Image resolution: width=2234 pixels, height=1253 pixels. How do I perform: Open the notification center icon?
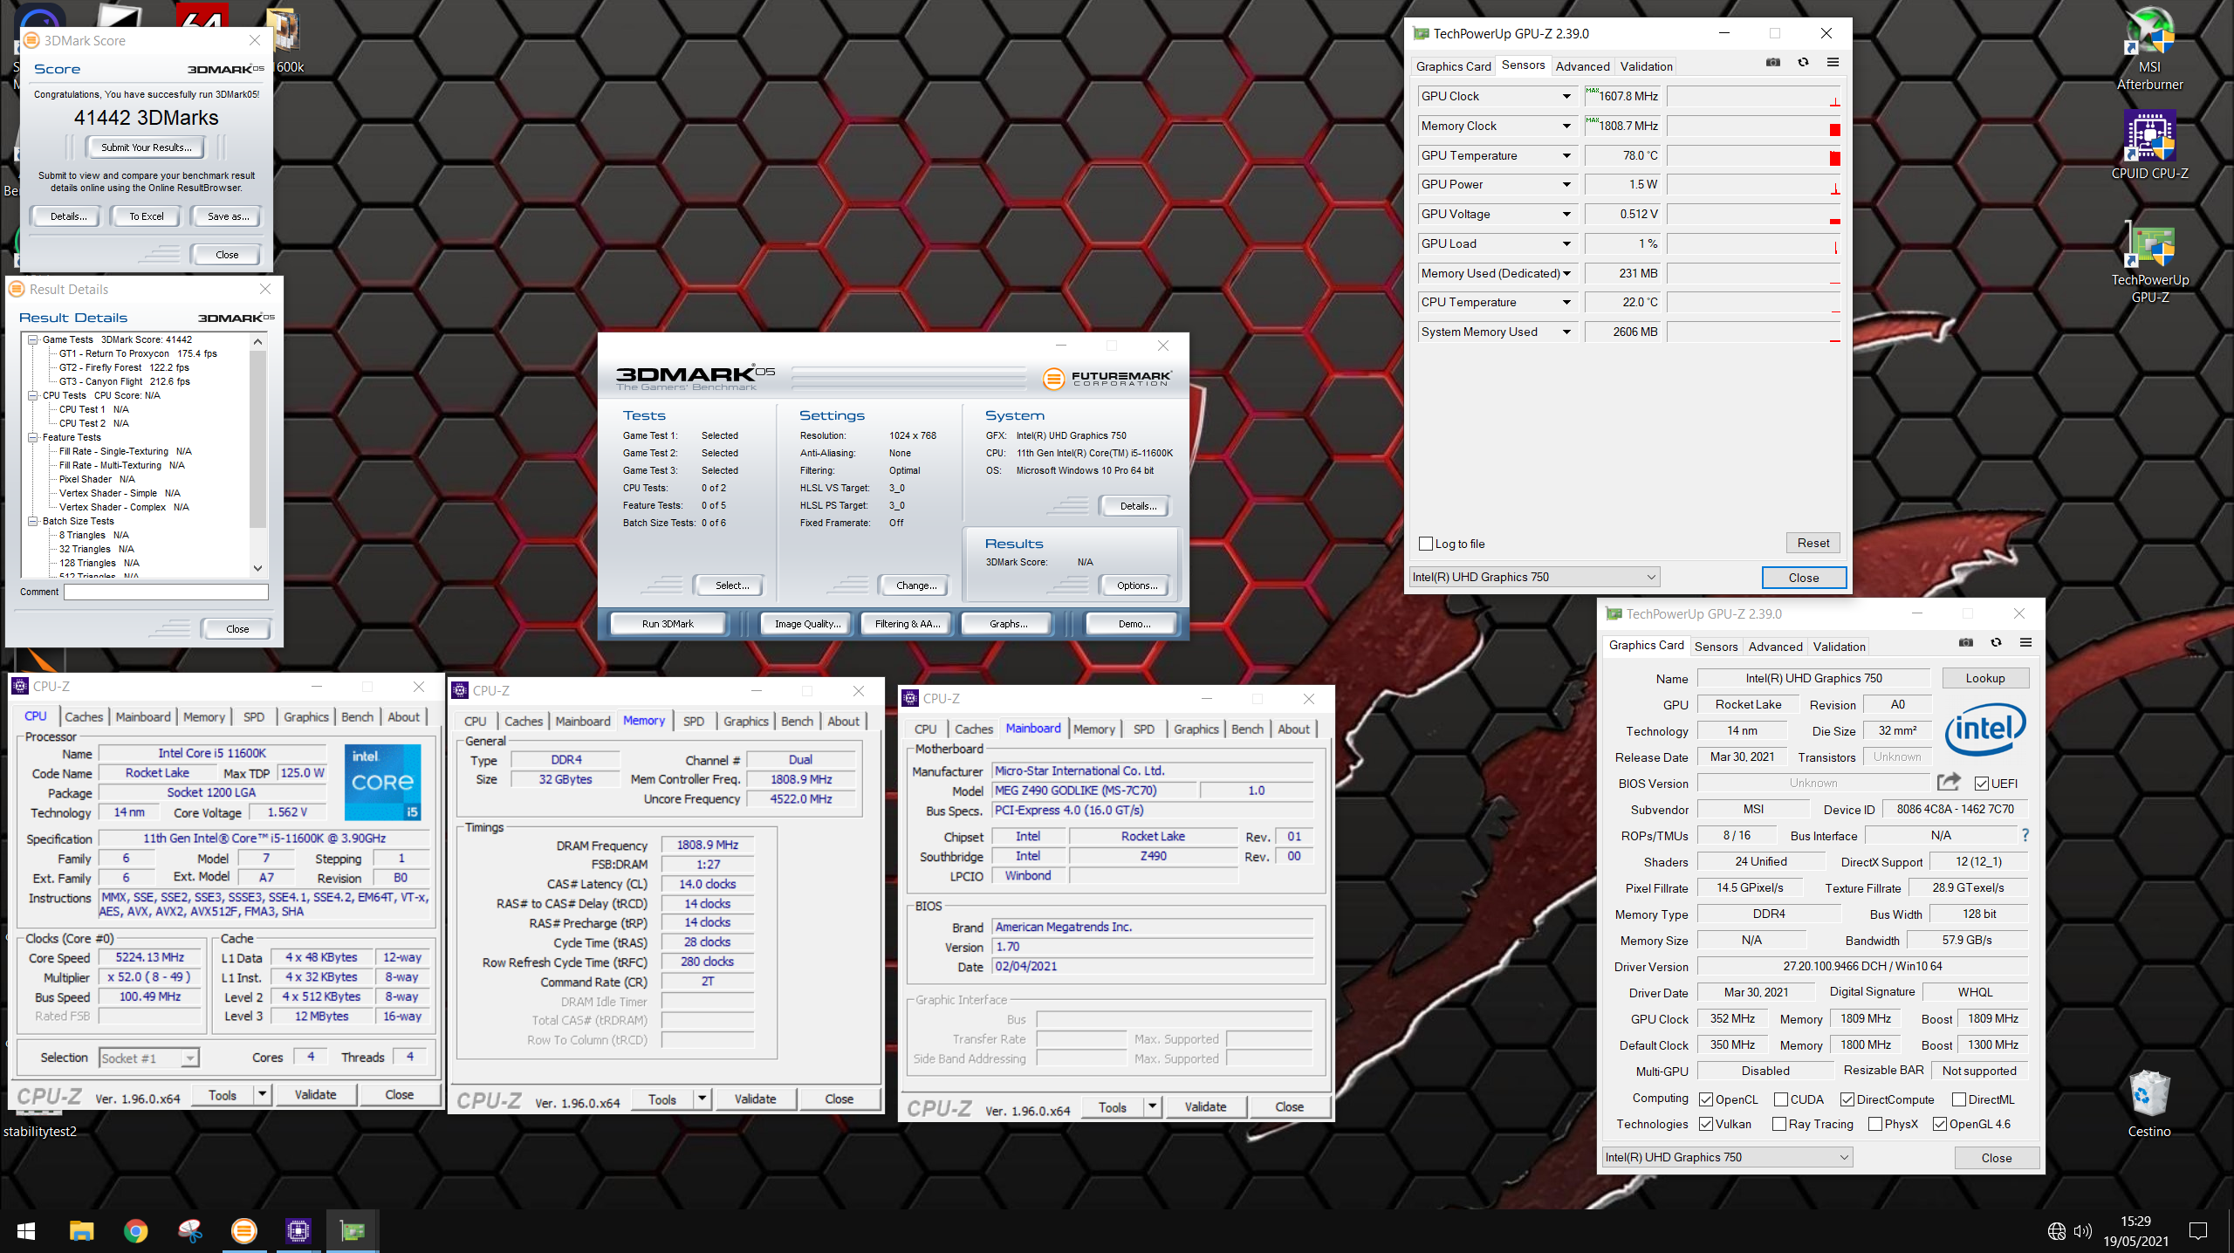(2198, 1231)
